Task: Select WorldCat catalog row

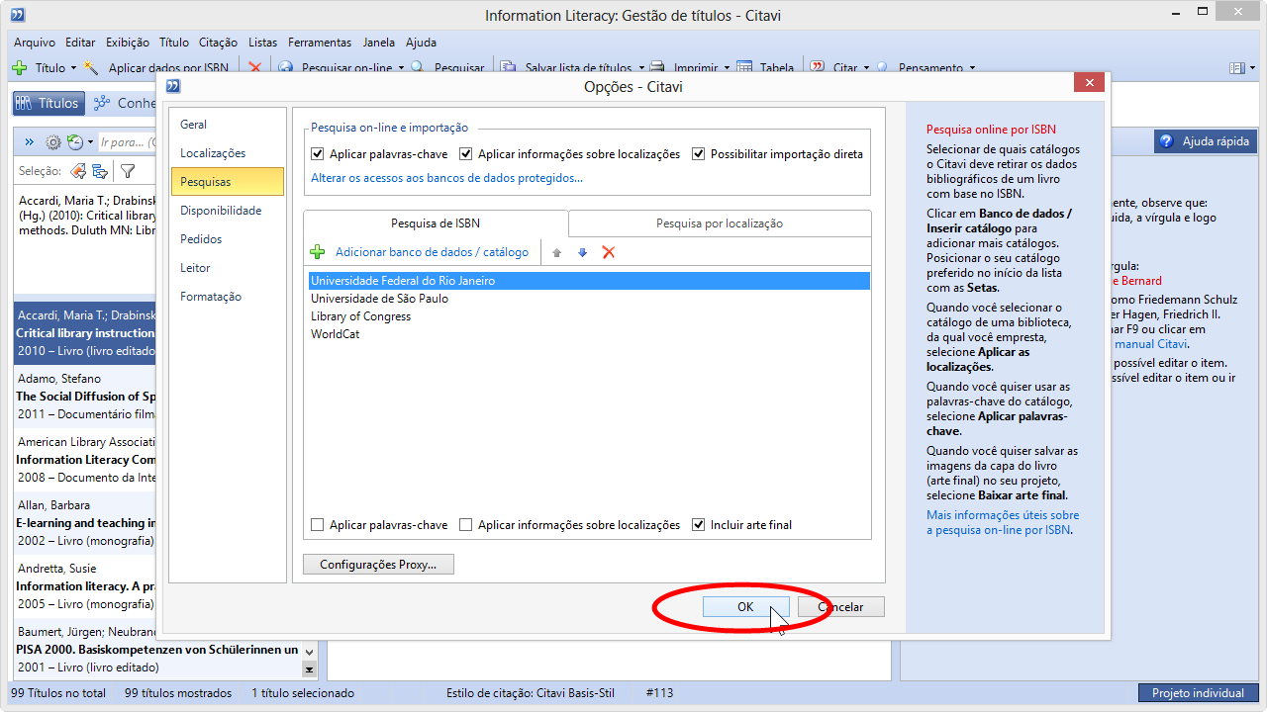Action: (588, 334)
